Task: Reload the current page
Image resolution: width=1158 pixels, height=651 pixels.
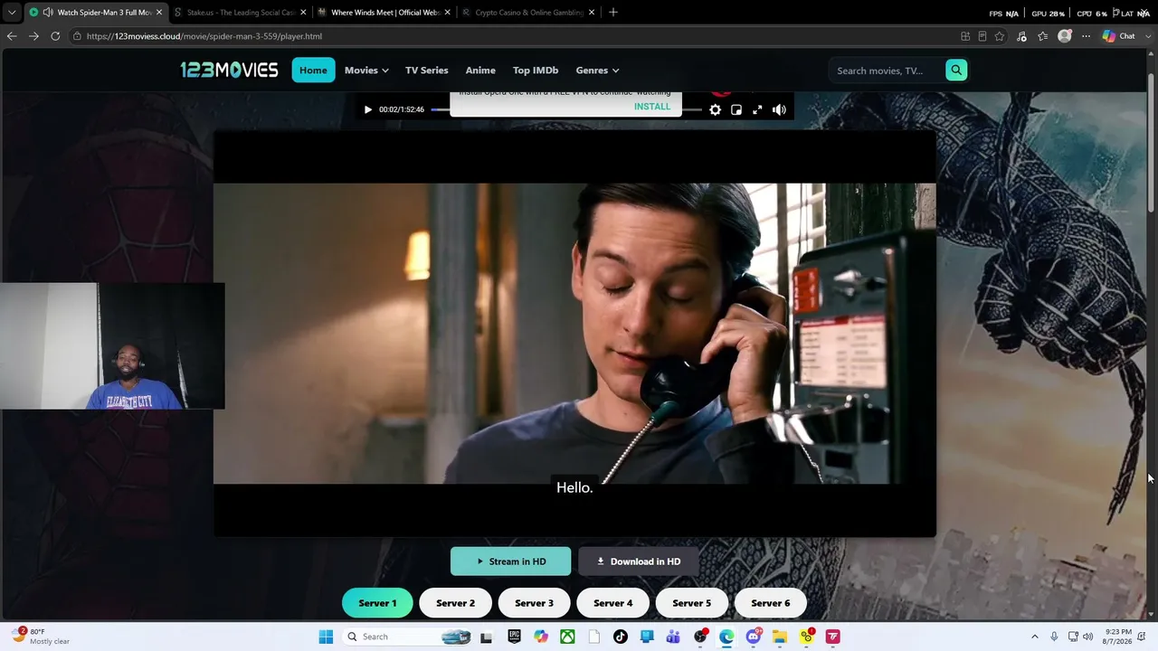Action: 55,36
